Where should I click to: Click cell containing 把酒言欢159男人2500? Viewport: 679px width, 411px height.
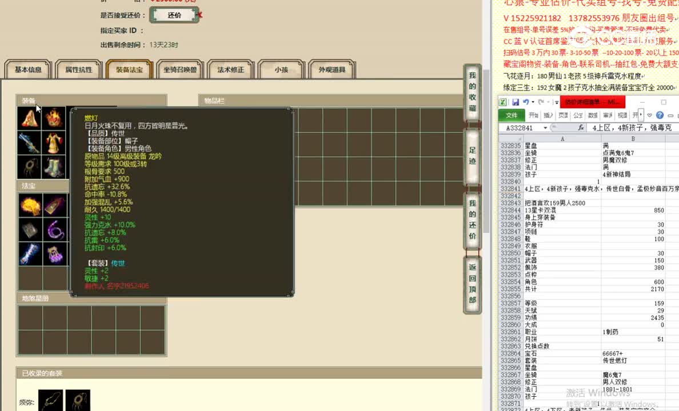[x=562, y=203]
